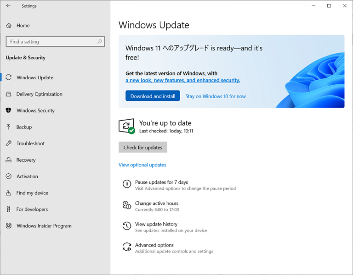Screen dimensions: 353x275
Task: Click the Find my device person icon
Action: [9, 192]
